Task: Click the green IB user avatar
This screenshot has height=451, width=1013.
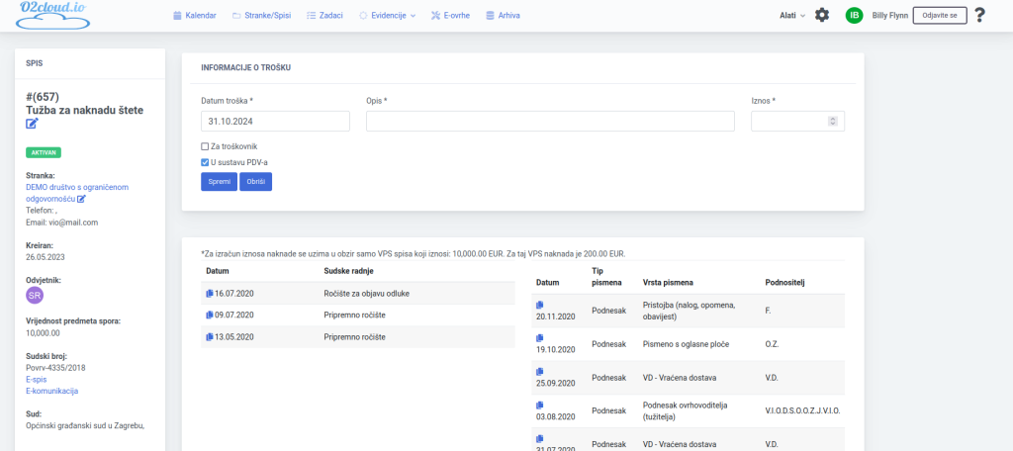Action: coord(854,16)
